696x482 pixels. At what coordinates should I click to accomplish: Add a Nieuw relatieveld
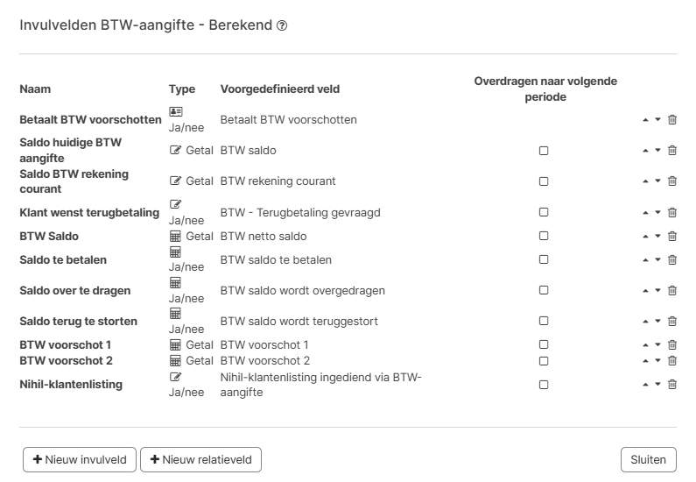[200, 459]
